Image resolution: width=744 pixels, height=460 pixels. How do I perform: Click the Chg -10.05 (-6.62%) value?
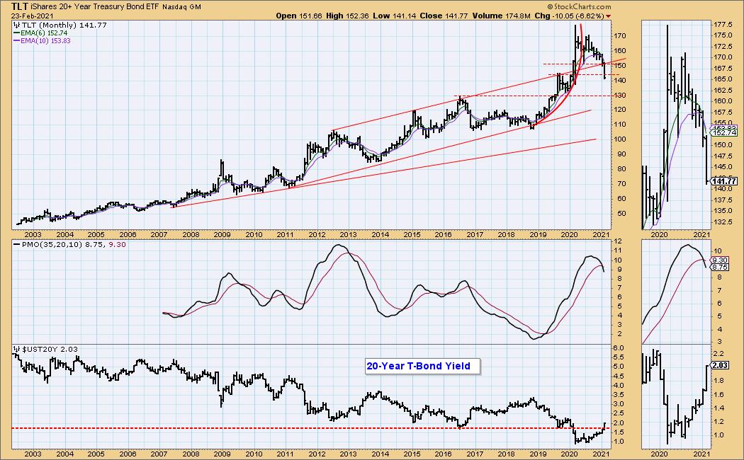[x=570, y=16]
